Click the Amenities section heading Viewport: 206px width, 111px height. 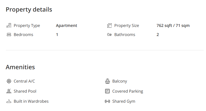(20, 67)
